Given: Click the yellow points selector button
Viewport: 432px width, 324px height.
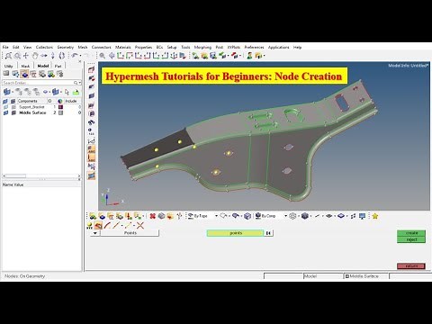Looking at the screenshot, I should 236,233.
